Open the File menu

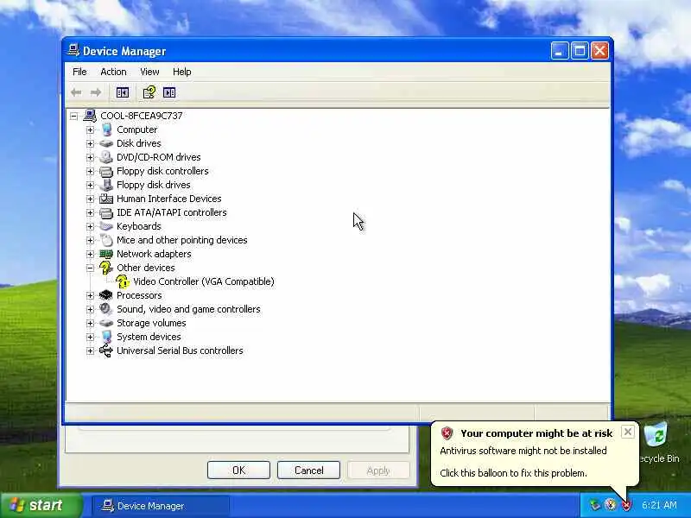coord(79,72)
